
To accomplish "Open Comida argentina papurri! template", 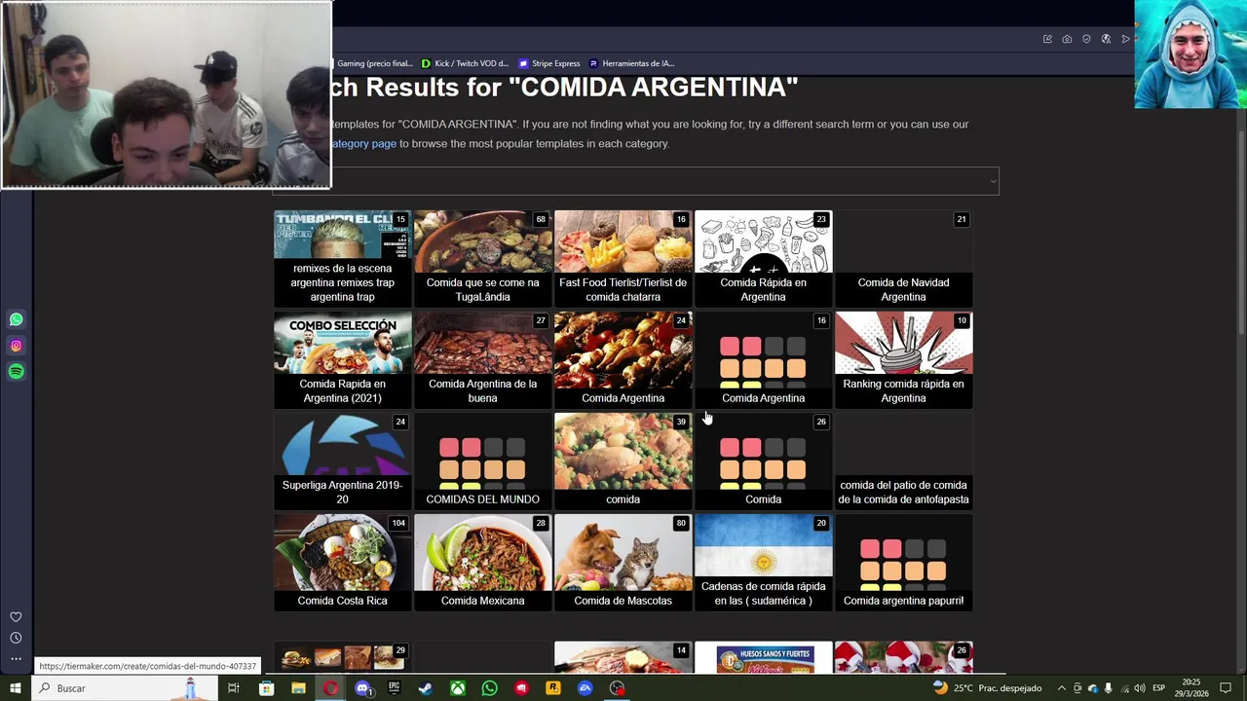I will point(903,563).
